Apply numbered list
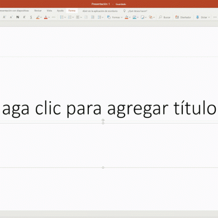Viewport: 218px width, 218px height. pos(70,17)
